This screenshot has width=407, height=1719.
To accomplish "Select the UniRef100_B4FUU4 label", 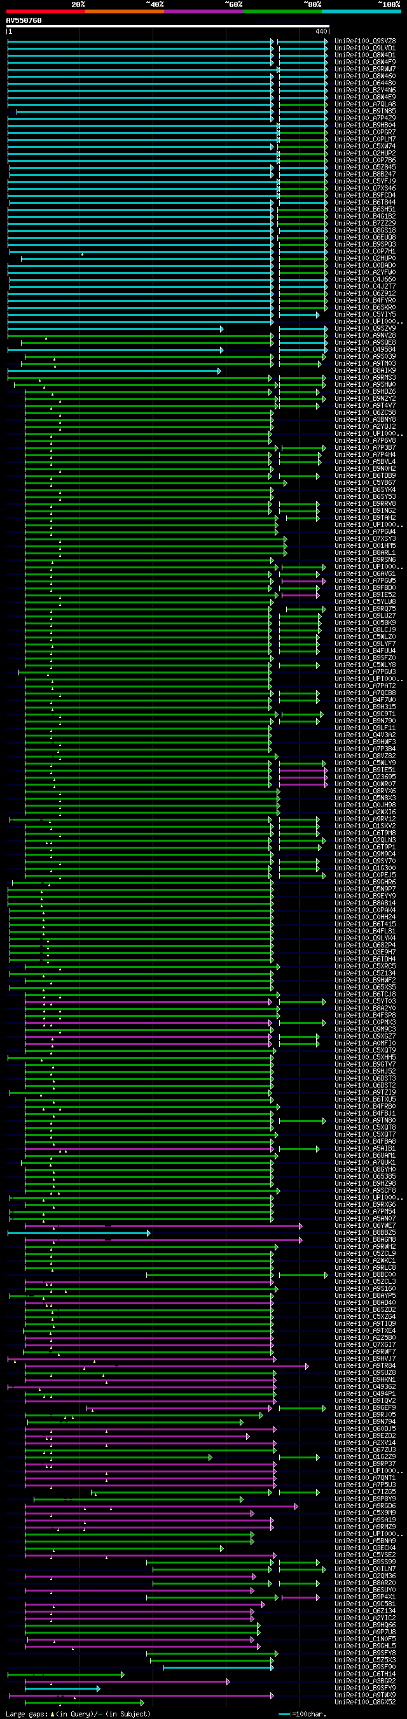I will (365, 651).
